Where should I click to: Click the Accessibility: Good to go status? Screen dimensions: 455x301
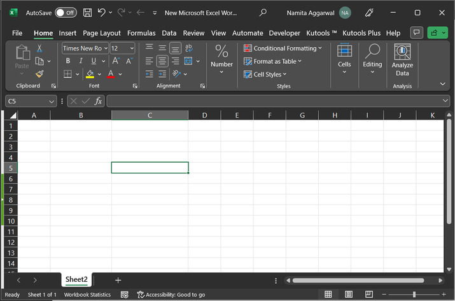point(171,295)
